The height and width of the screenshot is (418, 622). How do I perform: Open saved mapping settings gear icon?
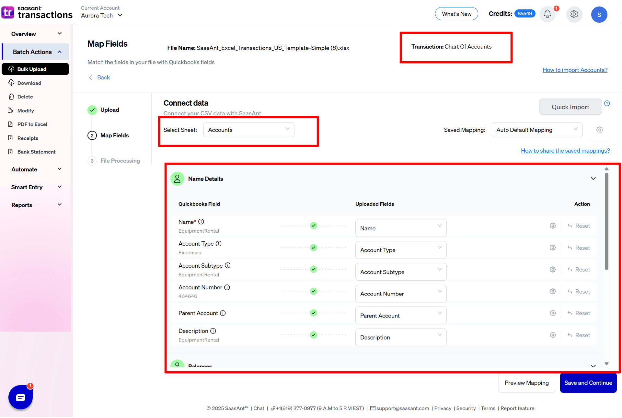[x=600, y=130]
